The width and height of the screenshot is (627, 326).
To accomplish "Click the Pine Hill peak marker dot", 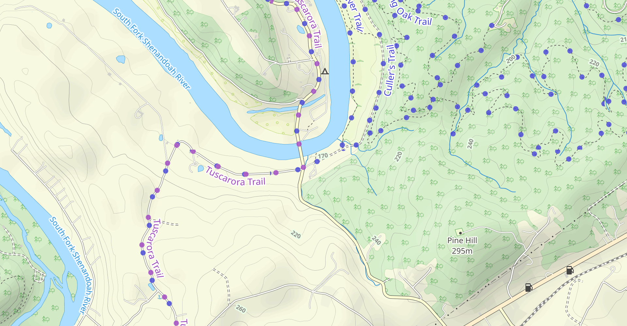I will point(460,233).
